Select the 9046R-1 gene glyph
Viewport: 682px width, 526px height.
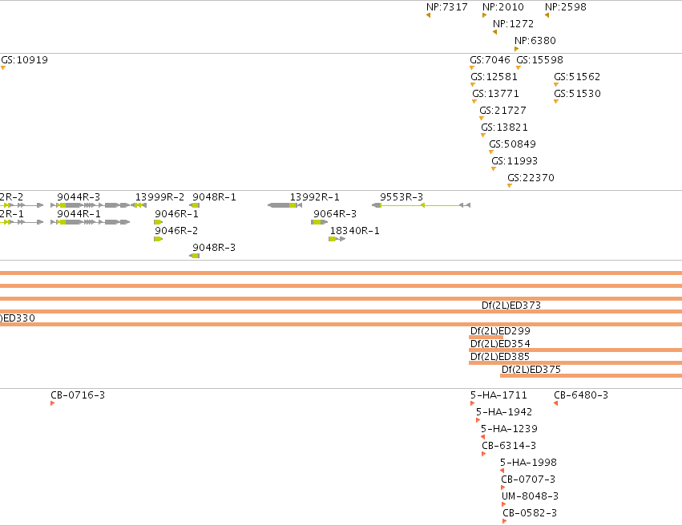tap(159, 222)
